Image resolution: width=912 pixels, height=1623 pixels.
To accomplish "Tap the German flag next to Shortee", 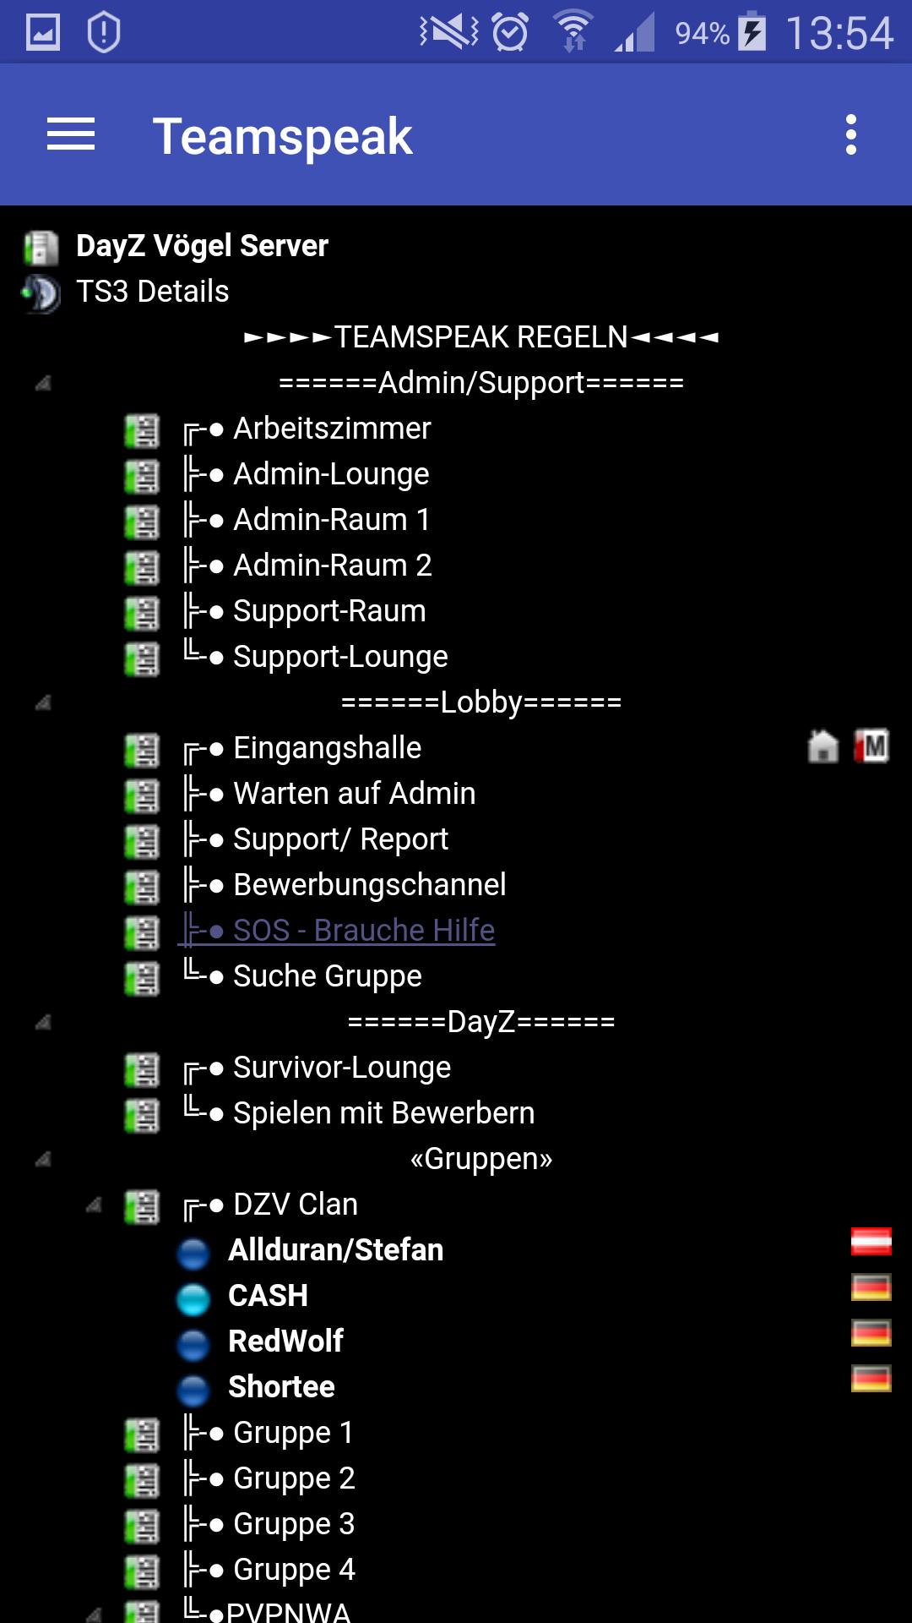I will click(x=871, y=1379).
